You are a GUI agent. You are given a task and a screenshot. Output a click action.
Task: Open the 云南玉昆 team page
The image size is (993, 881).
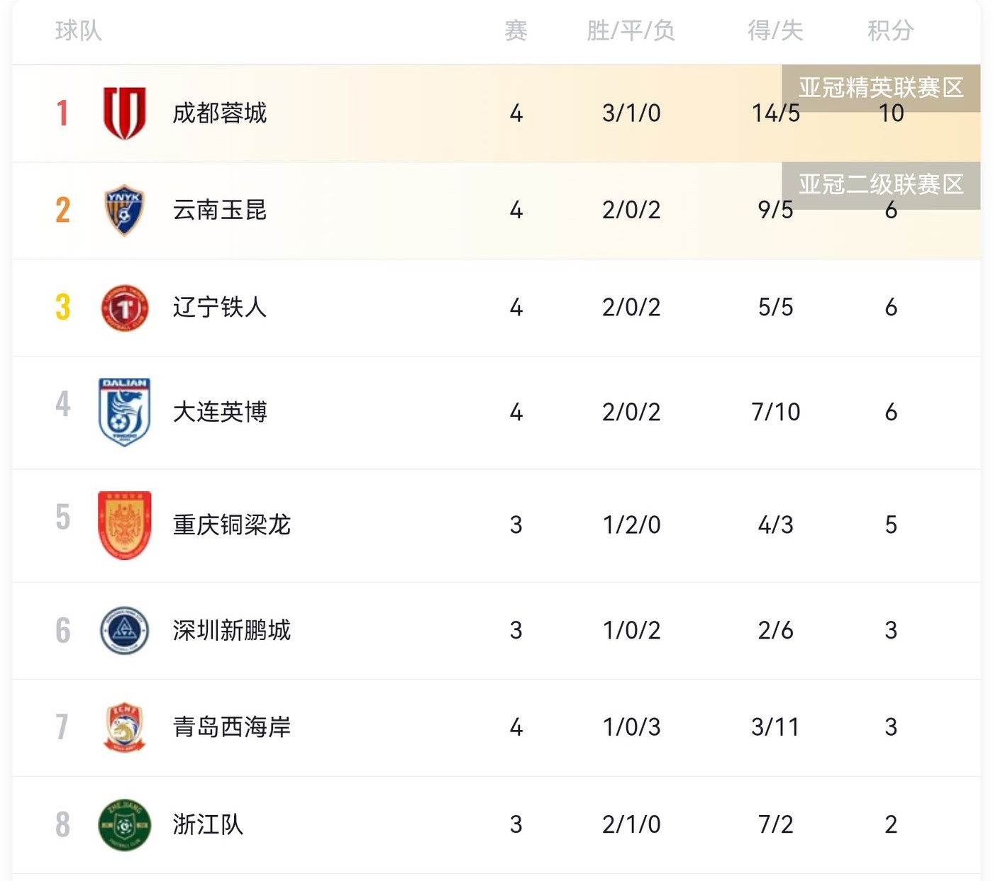click(x=220, y=210)
